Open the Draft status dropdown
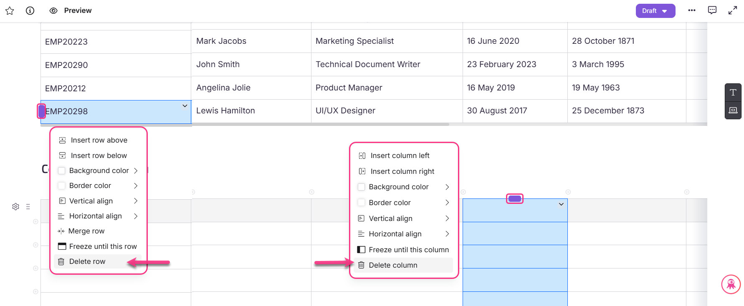744x306 pixels. coord(655,11)
